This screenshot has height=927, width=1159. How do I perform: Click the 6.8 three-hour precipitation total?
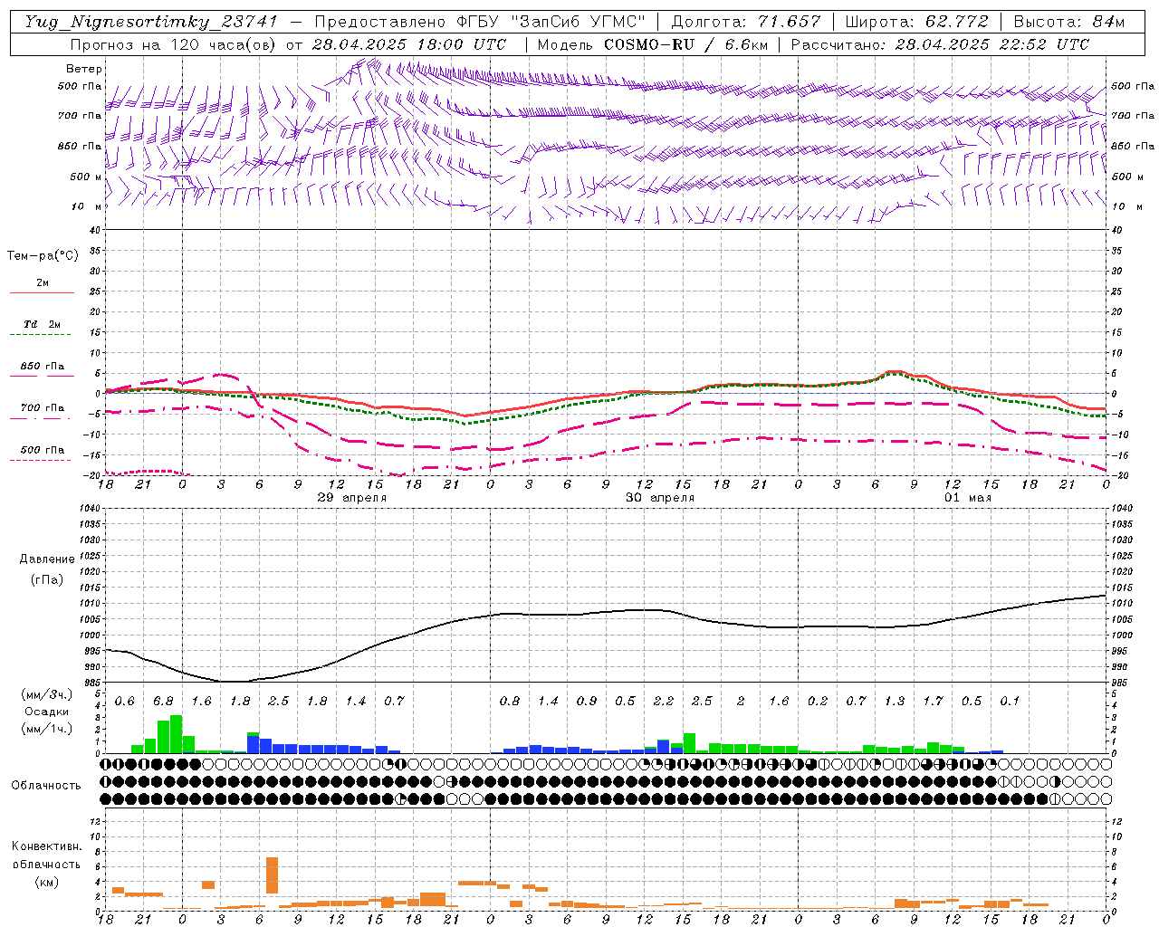click(x=163, y=701)
